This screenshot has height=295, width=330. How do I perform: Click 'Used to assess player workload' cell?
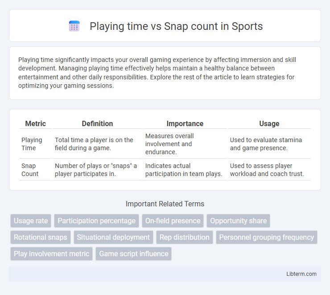pos(269,170)
